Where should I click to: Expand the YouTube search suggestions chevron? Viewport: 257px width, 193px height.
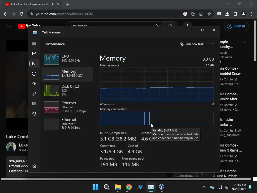coord(158,25)
